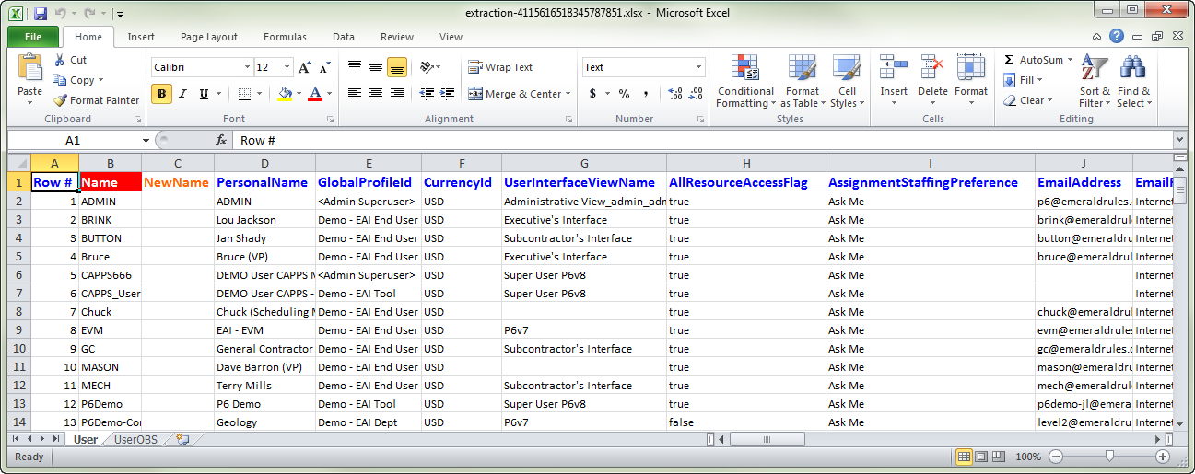Adjust the zoom slider in status bar
This screenshot has width=1195, height=474.
pyautogui.click(x=1109, y=457)
